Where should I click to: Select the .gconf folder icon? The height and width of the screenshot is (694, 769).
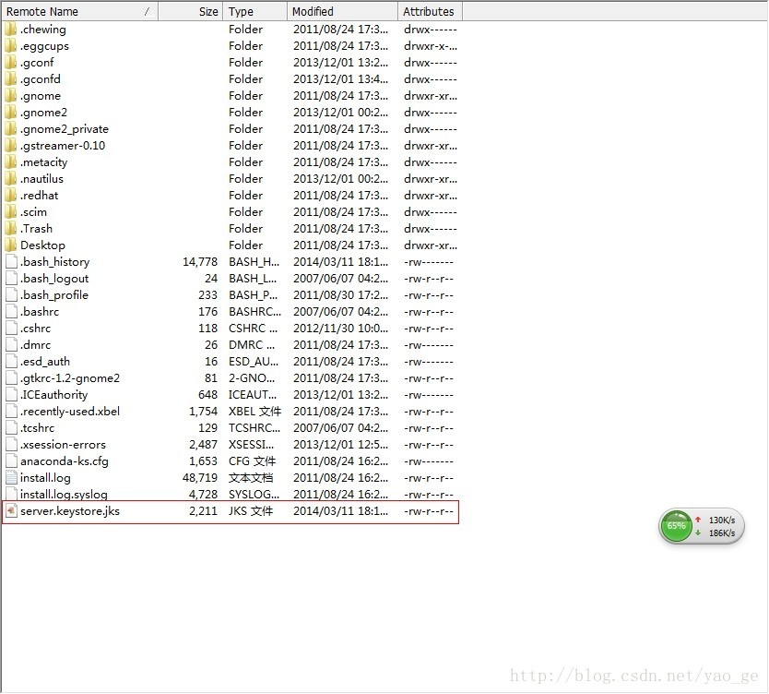pyautogui.click(x=11, y=63)
